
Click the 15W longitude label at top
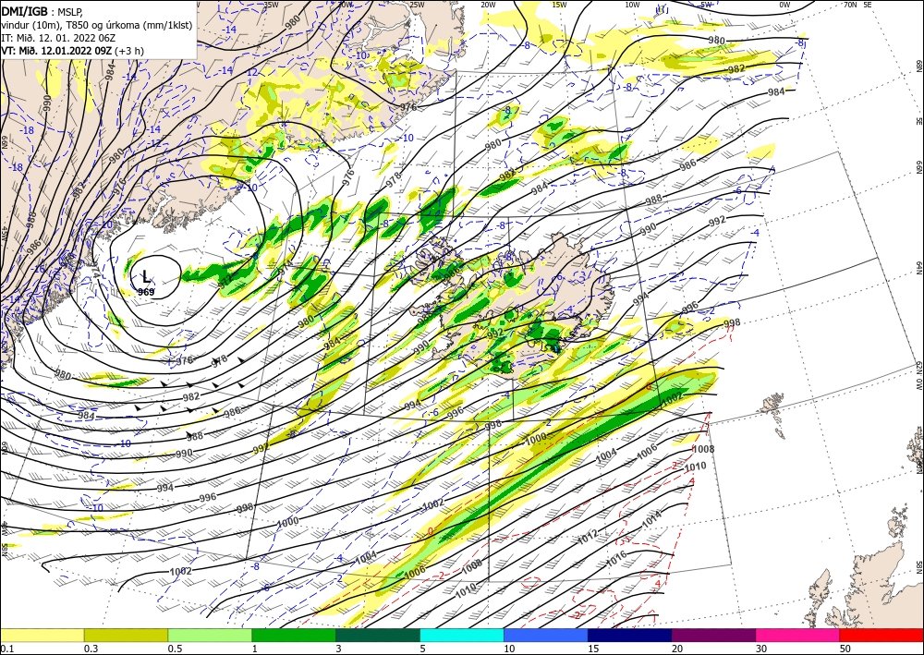pyautogui.click(x=559, y=4)
